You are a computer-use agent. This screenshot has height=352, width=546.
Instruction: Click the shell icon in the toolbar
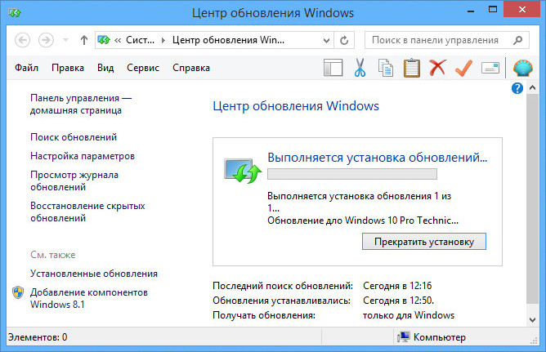pos(522,68)
